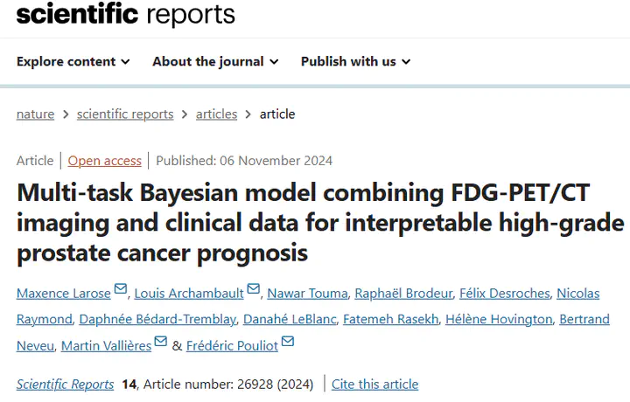Open Cite this article link
The image size is (630, 402).
click(374, 385)
